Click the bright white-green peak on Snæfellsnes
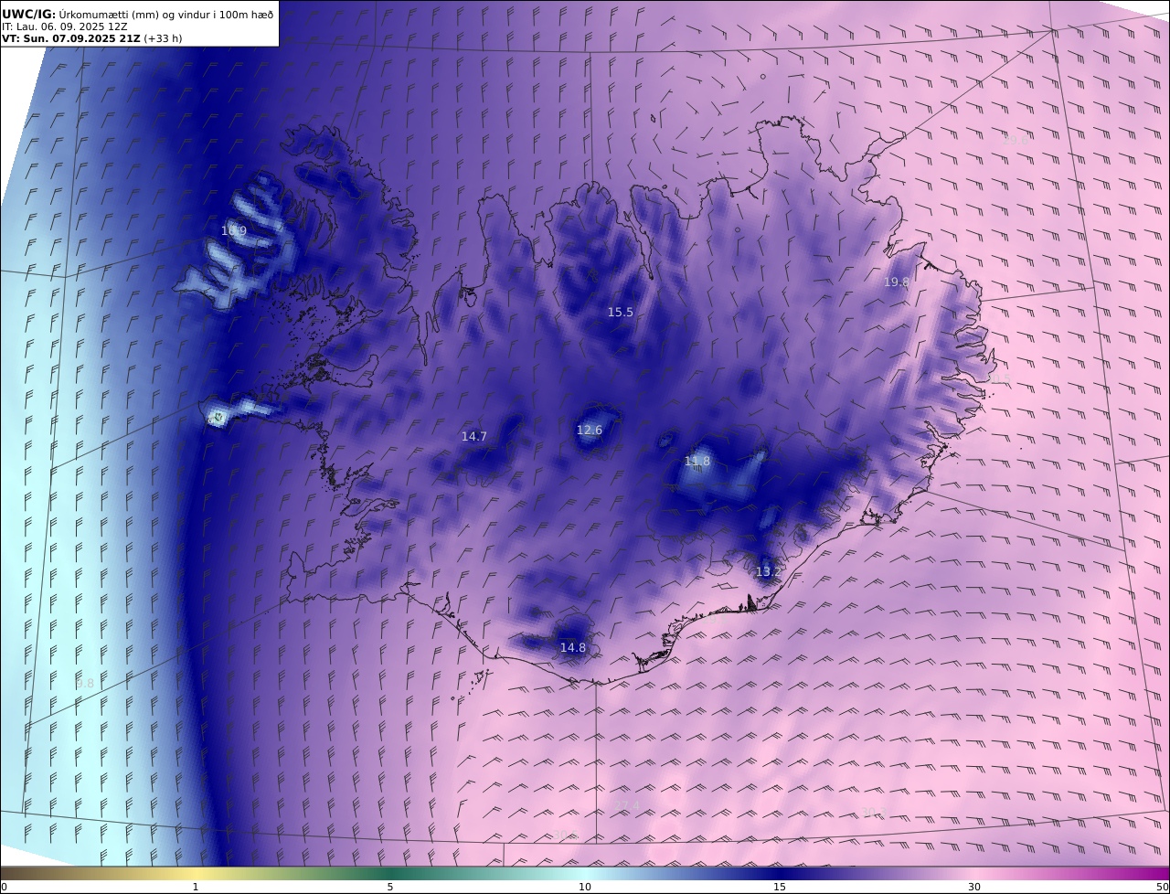 tap(218, 418)
